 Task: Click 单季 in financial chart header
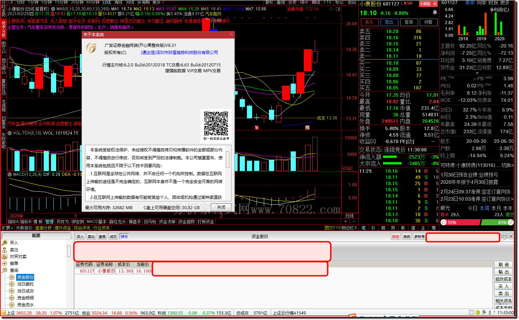pos(470,2)
